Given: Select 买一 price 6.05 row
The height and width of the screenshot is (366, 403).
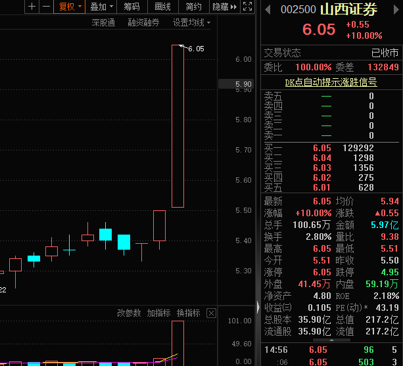Looking at the screenshot, I should click(331, 148).
